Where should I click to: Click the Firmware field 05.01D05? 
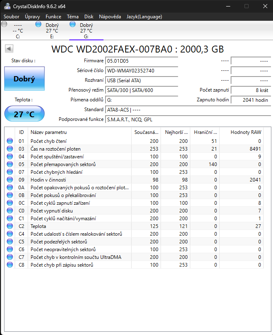coord(142,61)
